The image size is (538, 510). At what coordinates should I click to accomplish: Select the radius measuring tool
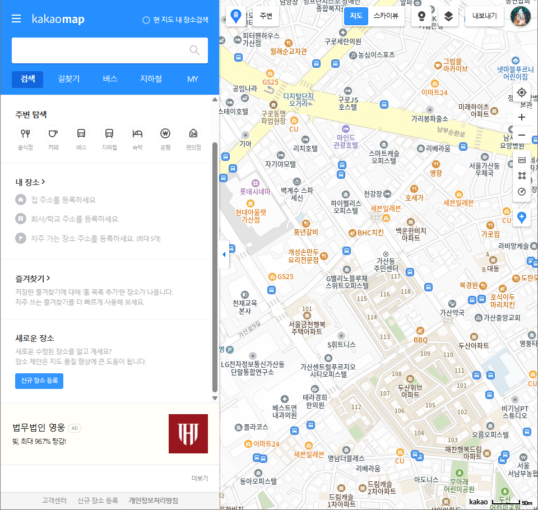pos(522,192)
